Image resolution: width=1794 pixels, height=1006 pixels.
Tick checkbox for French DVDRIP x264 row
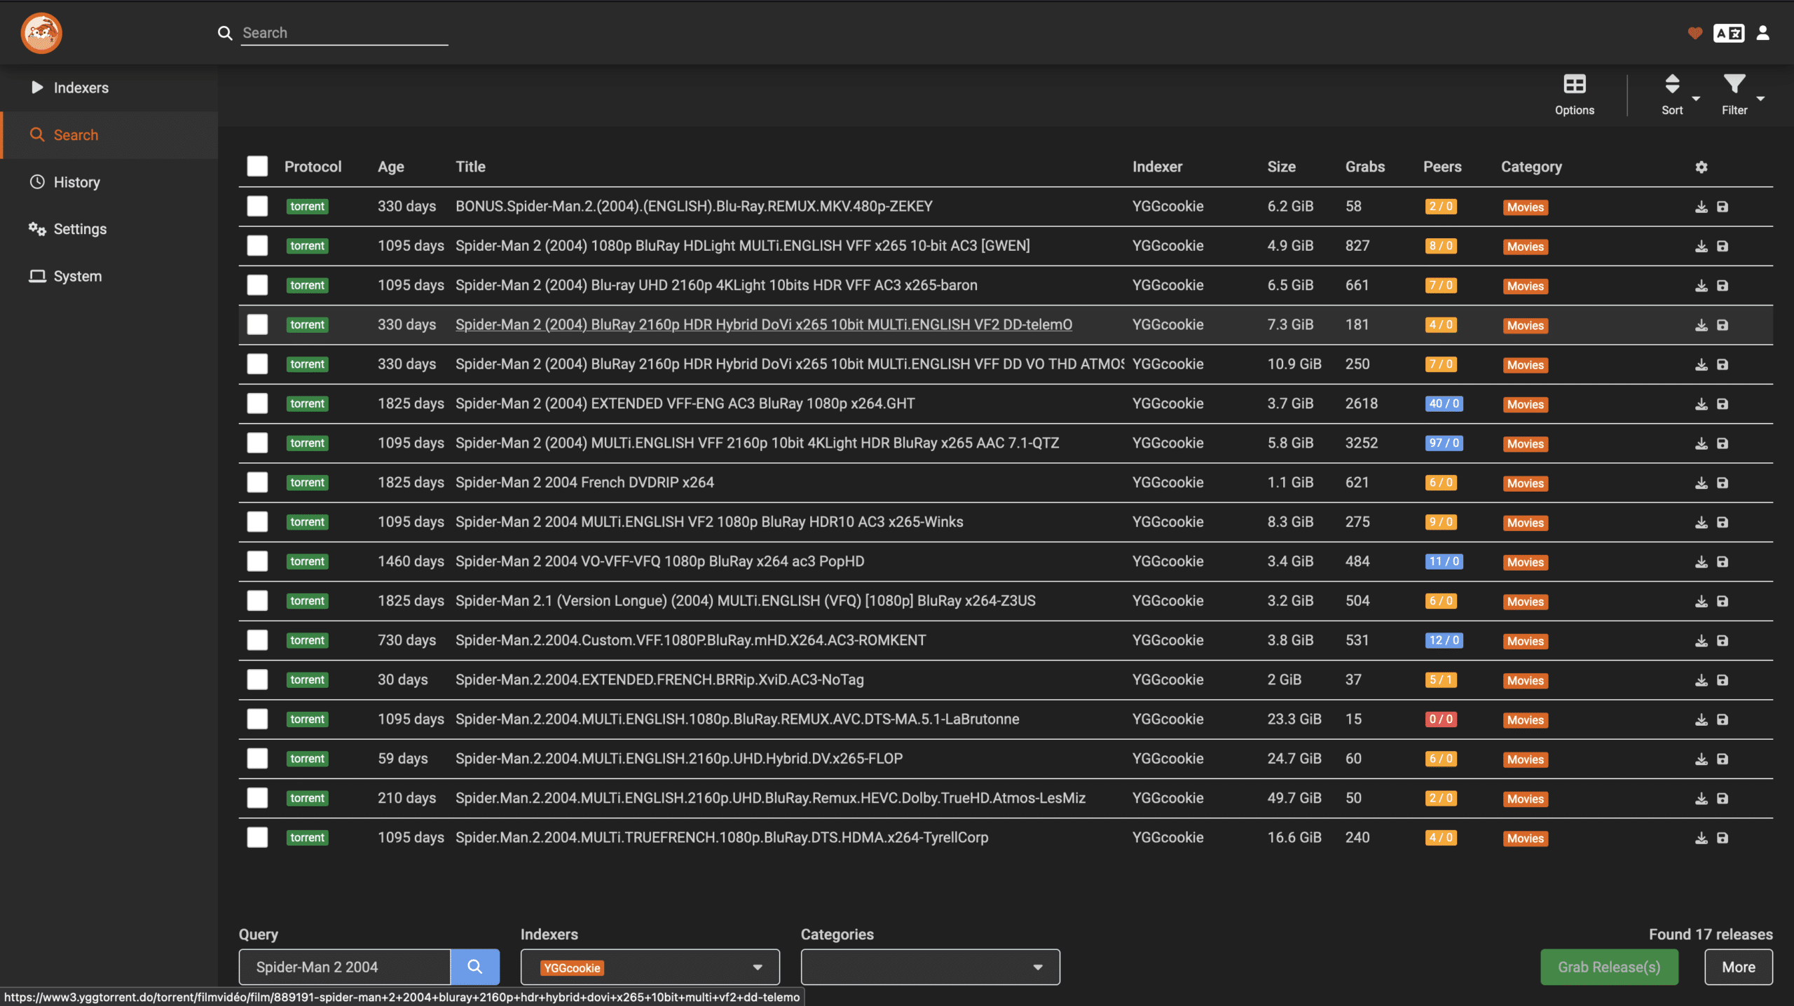pos(257,482)
